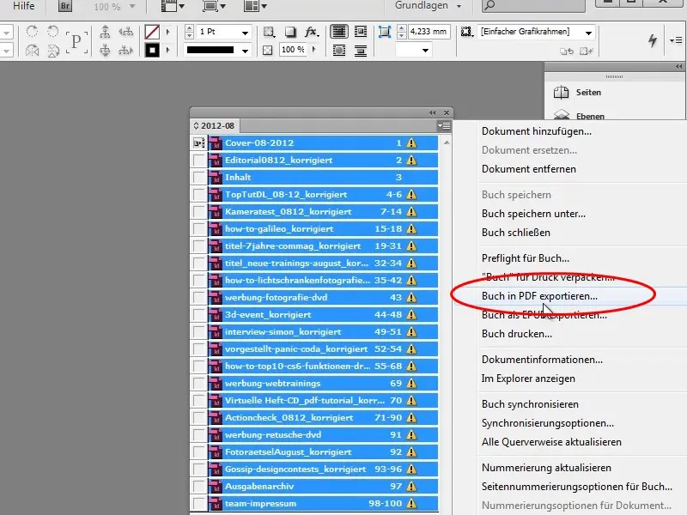This screenshot has width=687, height=515.
Task: Choose Preflight für Buch...
Action: [526, 258]
